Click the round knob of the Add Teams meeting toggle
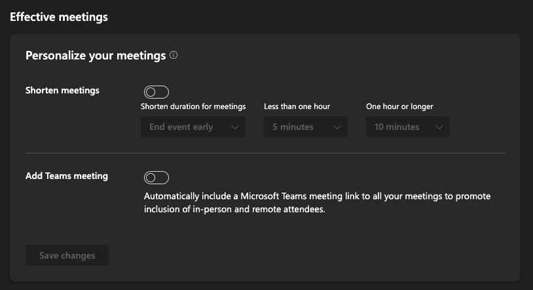 pos(151,178)
